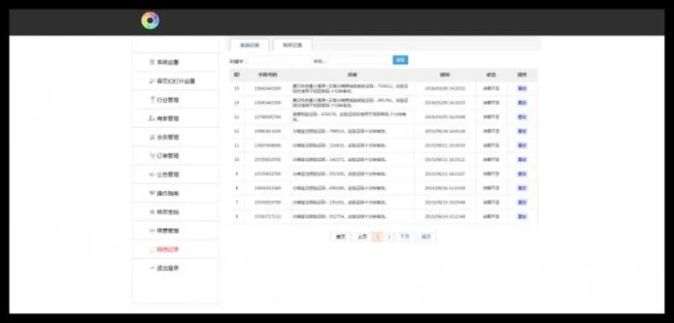Click the speaker icon beside 公告管理
The height and width of the screenshot is (323, 674).
pos(152,175)
